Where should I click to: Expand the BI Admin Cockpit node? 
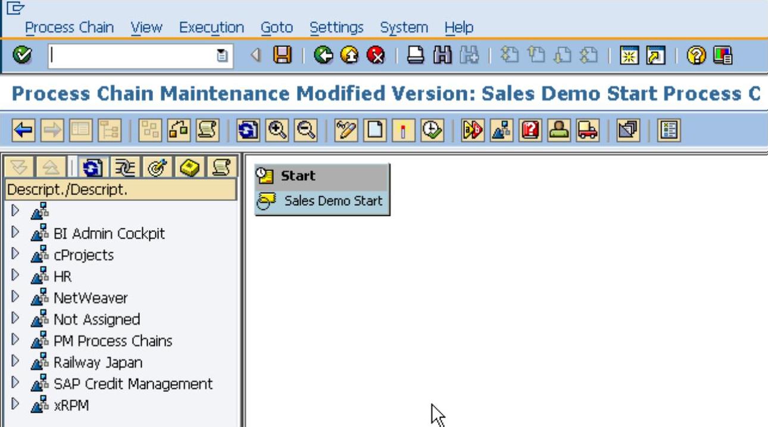(x=15, y=233)
